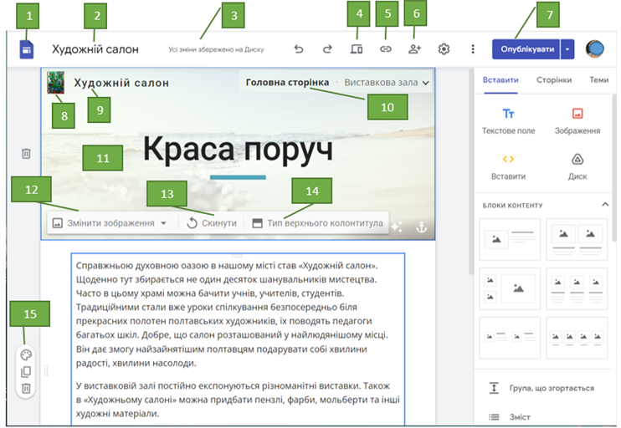The width and height of the screenshot is (621, 428).
Task: Delete header using left trash icon
Action: [x=26, y=154]
